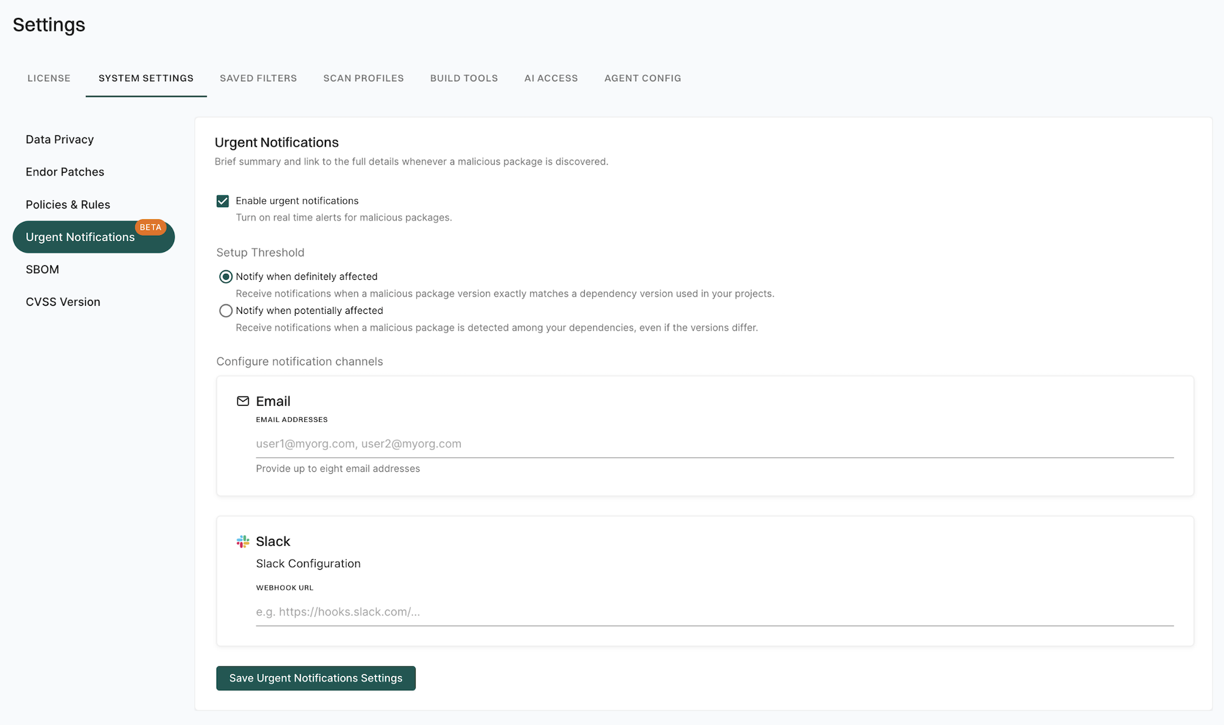1224x725 pixels.
Task: Open the Agent Config tab
Action: coord(642,78)
